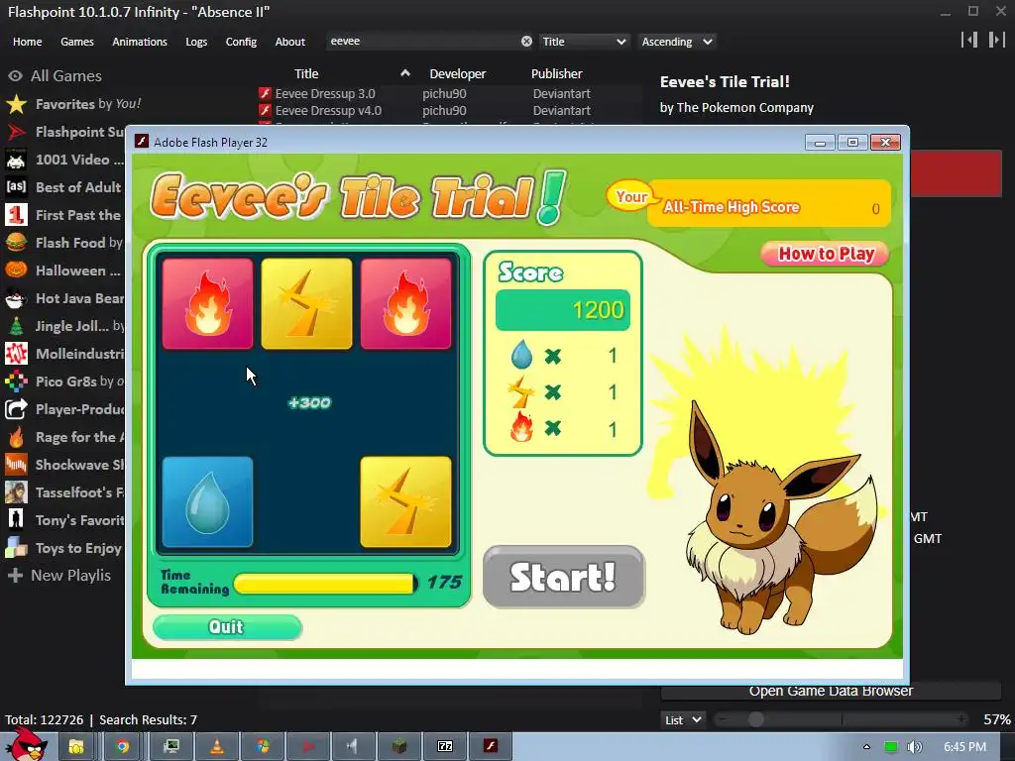This screenshot has width=1015, height=761.
Task: Open VLC from the taskbar
Action: pyautogui.click(x=217, y=747)
